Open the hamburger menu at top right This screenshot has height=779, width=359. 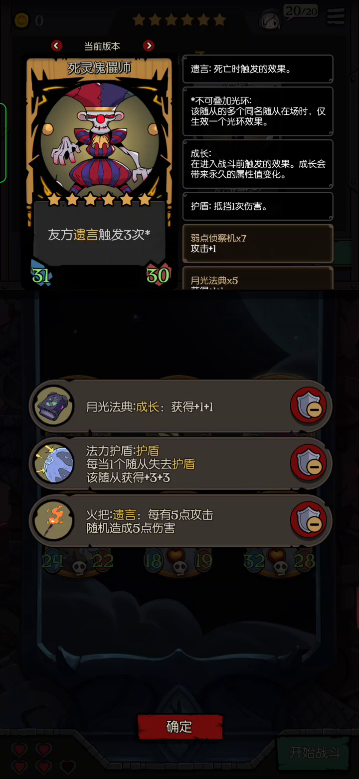(x=336, y=16)
